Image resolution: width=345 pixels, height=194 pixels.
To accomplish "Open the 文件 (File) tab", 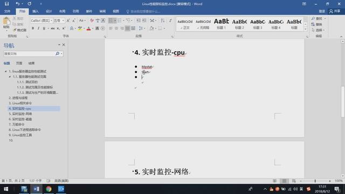I will click(x=7, y=11).
